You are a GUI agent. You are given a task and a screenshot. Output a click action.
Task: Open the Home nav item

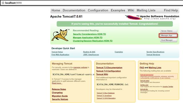point(56,10)
